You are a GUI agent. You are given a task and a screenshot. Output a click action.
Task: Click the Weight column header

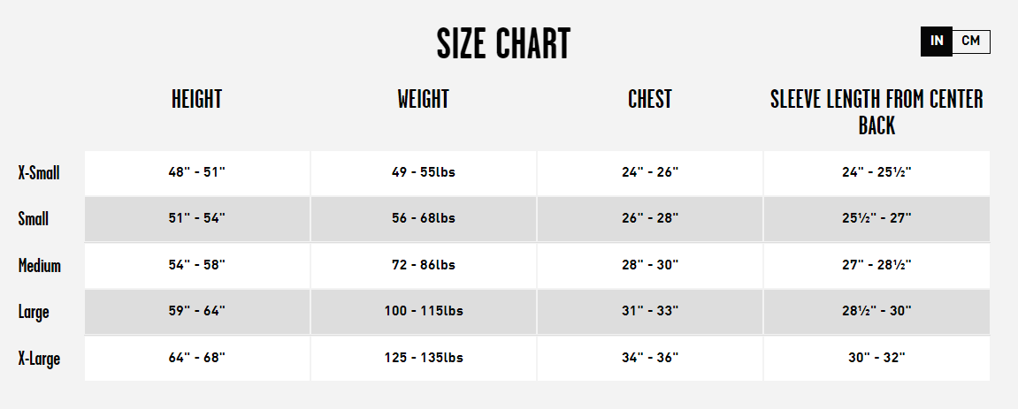424,99
